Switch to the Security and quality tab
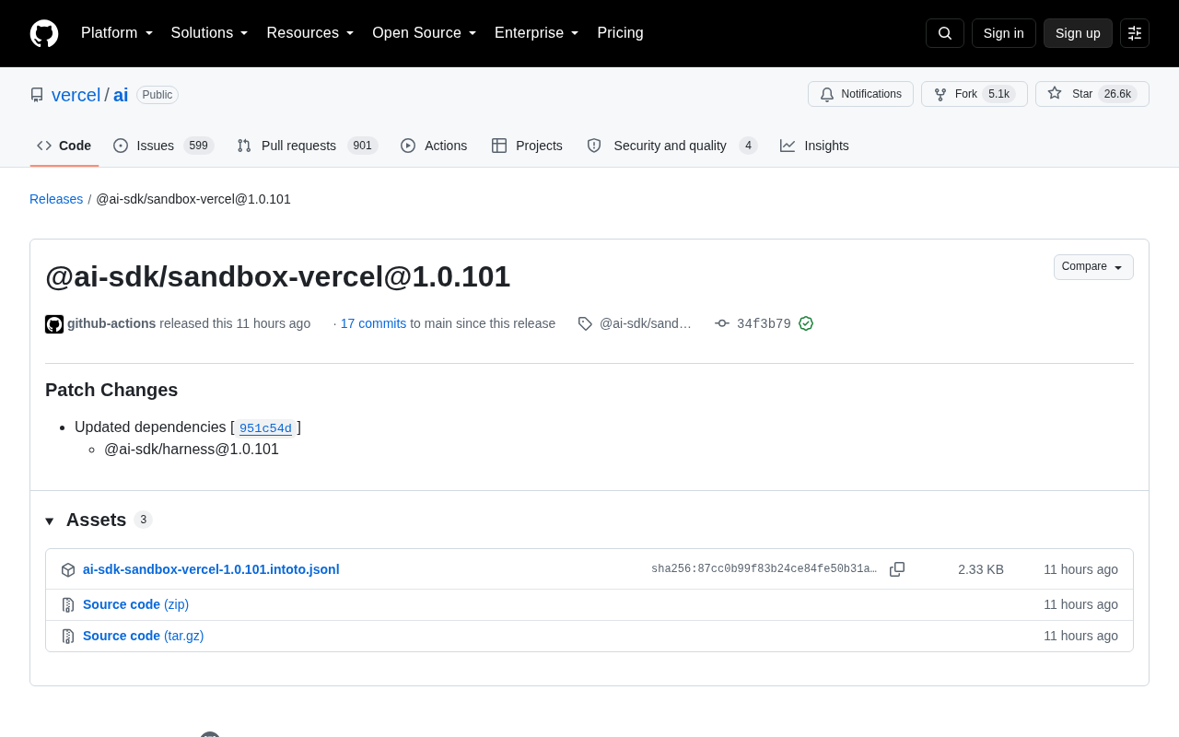This screenshot has width=1179, height=737. [671, 146]
